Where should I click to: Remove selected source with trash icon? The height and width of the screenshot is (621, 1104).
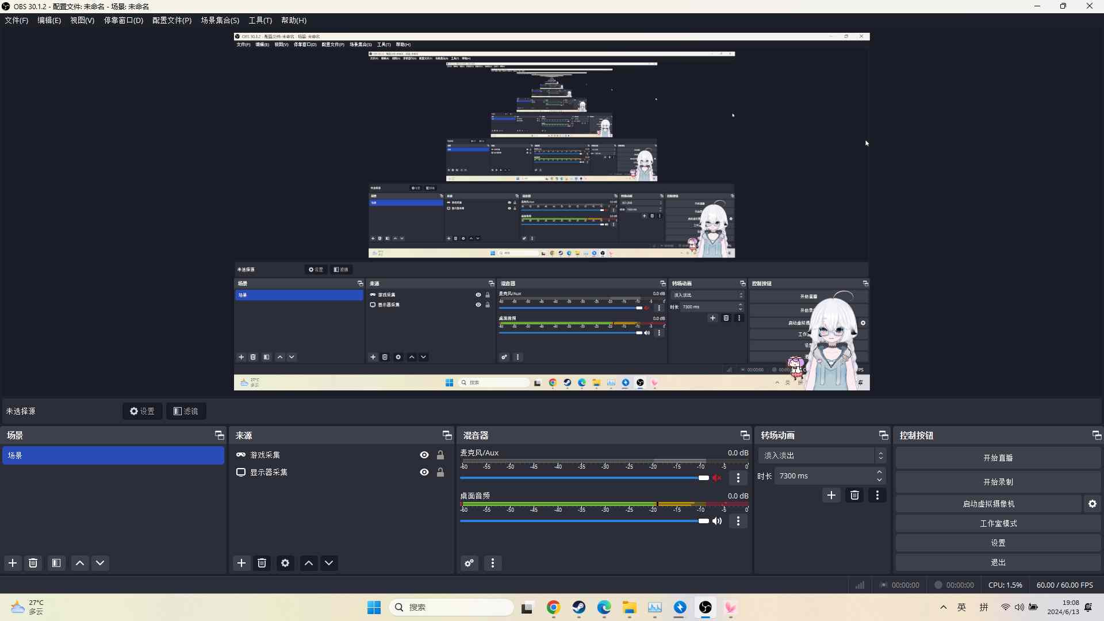tap(262, 563)
